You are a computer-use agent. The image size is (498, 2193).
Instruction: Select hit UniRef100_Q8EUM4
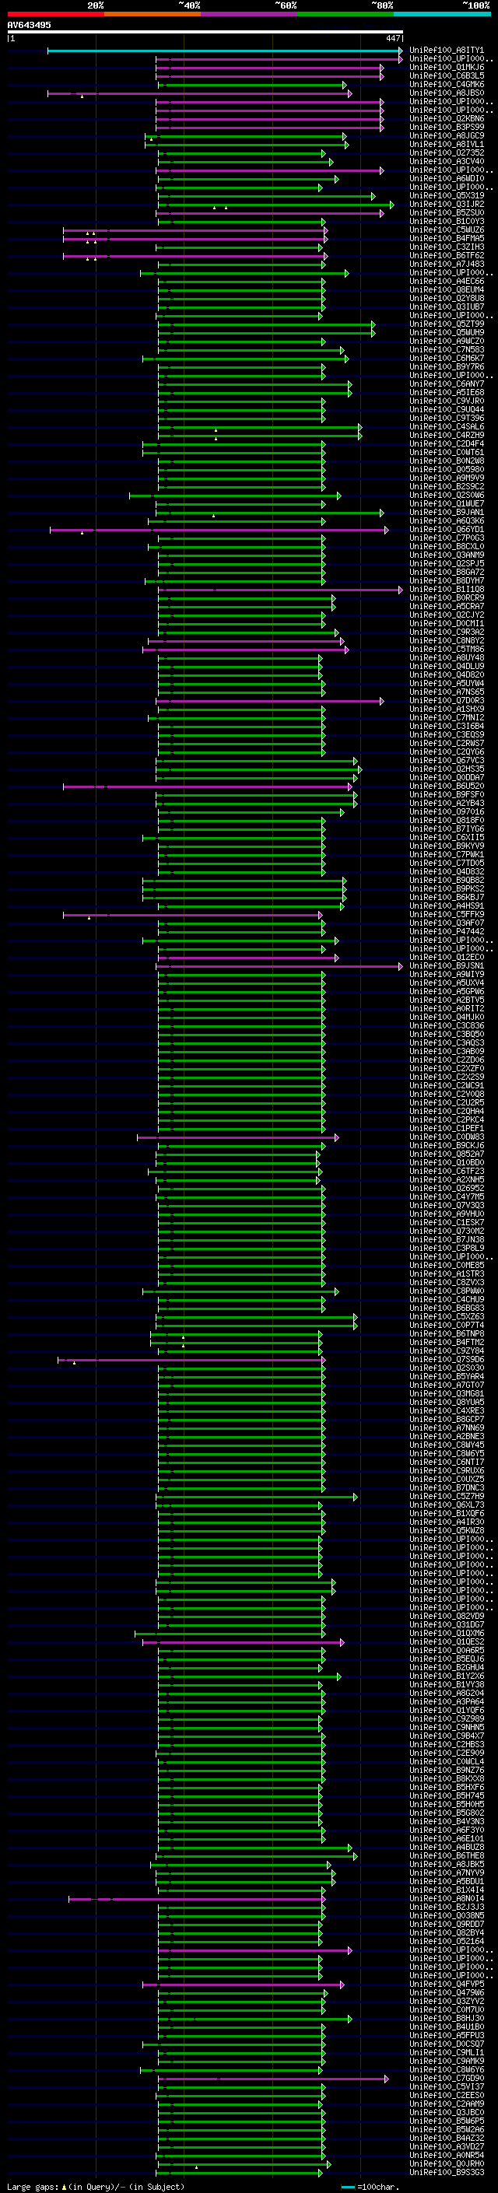pos(447,290)
